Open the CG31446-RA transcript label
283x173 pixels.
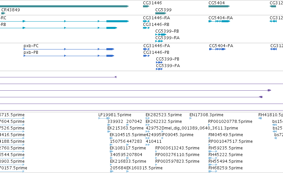click(157, 18)
